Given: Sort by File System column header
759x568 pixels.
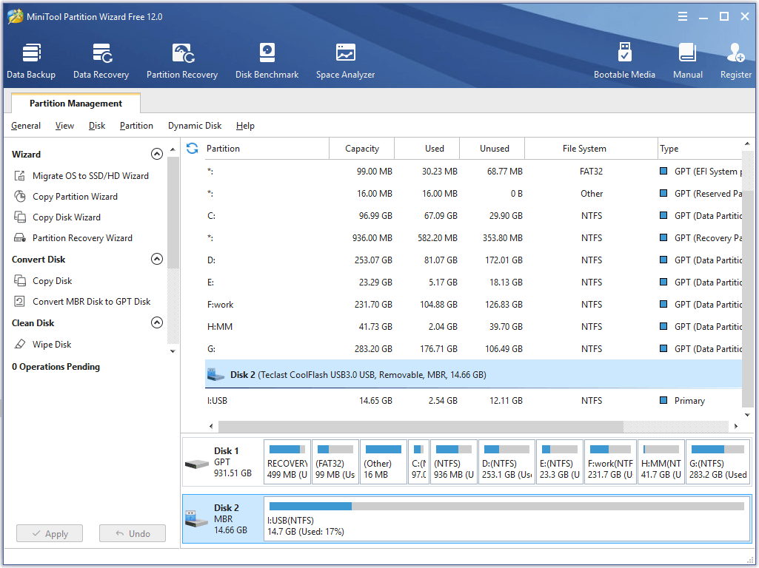Looking at the screenshot, I should tap(591, 149).
